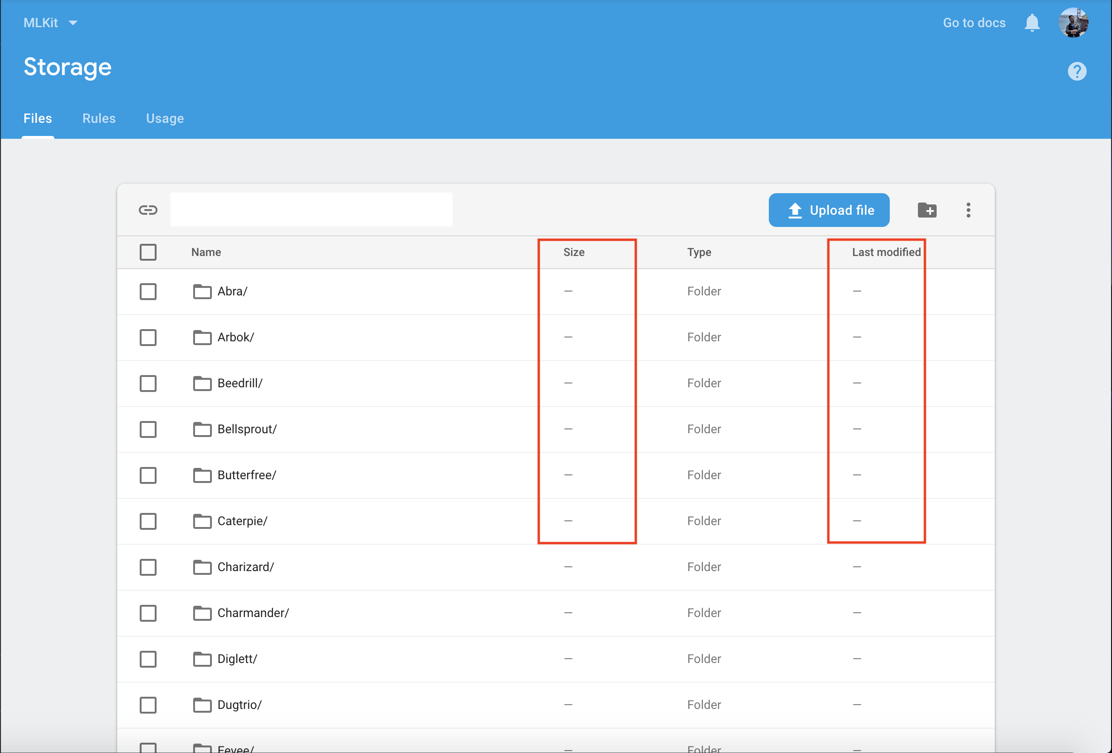Click the folder icon next to Abra/
The image size is (1112, 753).
click(202, 291)
